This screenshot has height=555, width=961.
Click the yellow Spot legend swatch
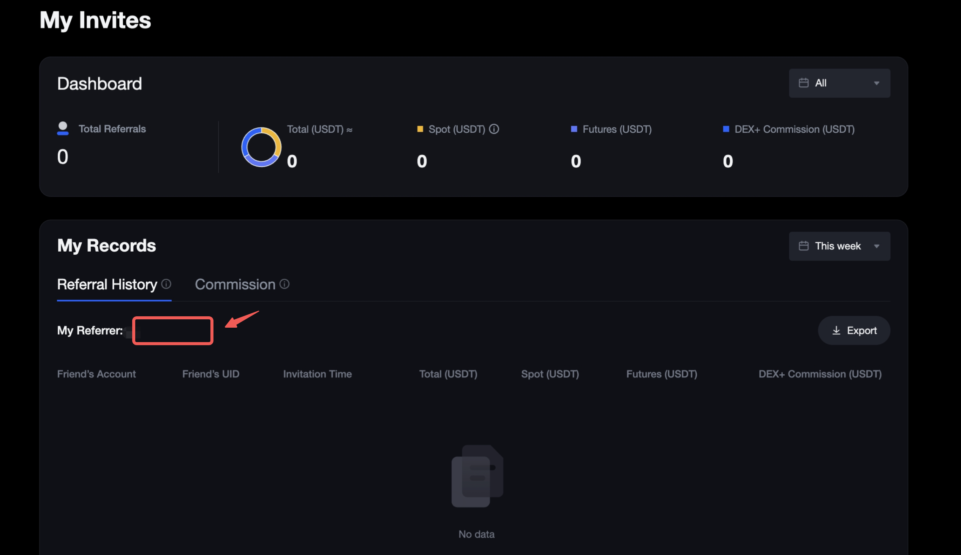[x=420, y=129]
